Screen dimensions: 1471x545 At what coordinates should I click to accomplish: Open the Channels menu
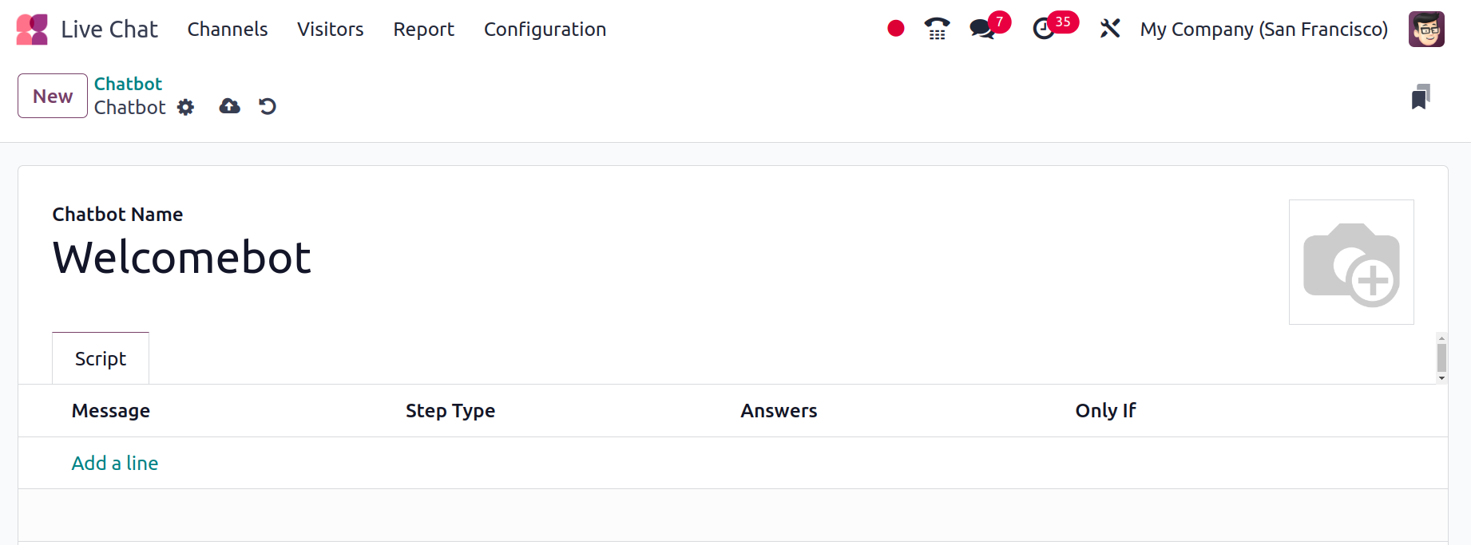click(x=228, y=30)
